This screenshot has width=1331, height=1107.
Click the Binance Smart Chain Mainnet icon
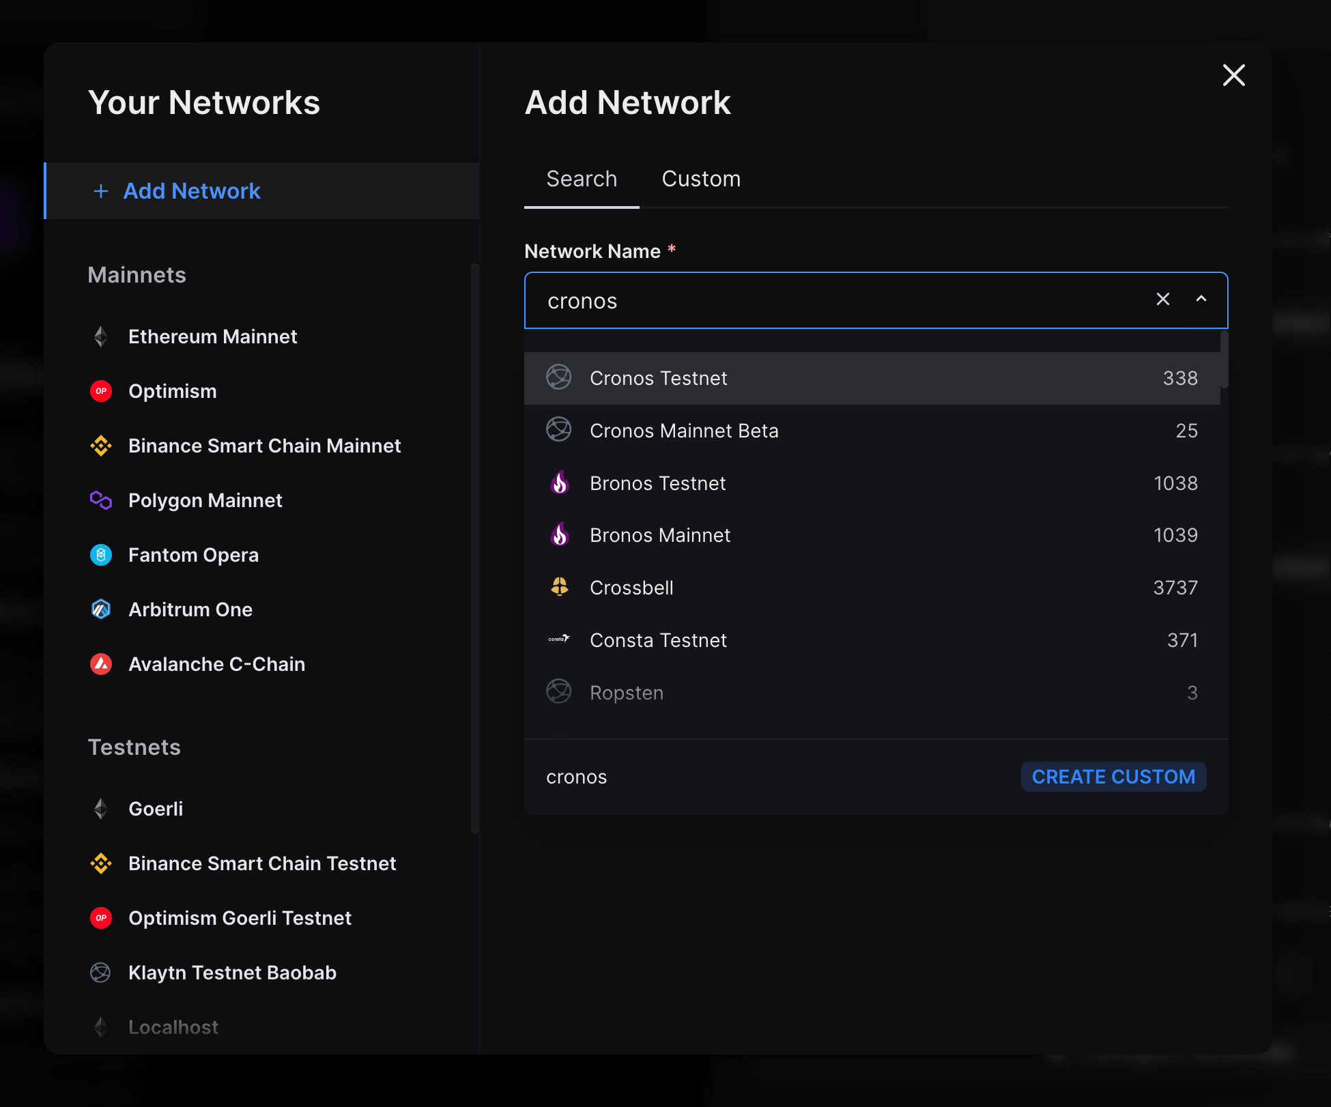[101, 446]
